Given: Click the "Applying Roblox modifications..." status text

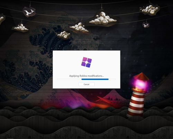Looking at the screenshot, I should (86, 76).
